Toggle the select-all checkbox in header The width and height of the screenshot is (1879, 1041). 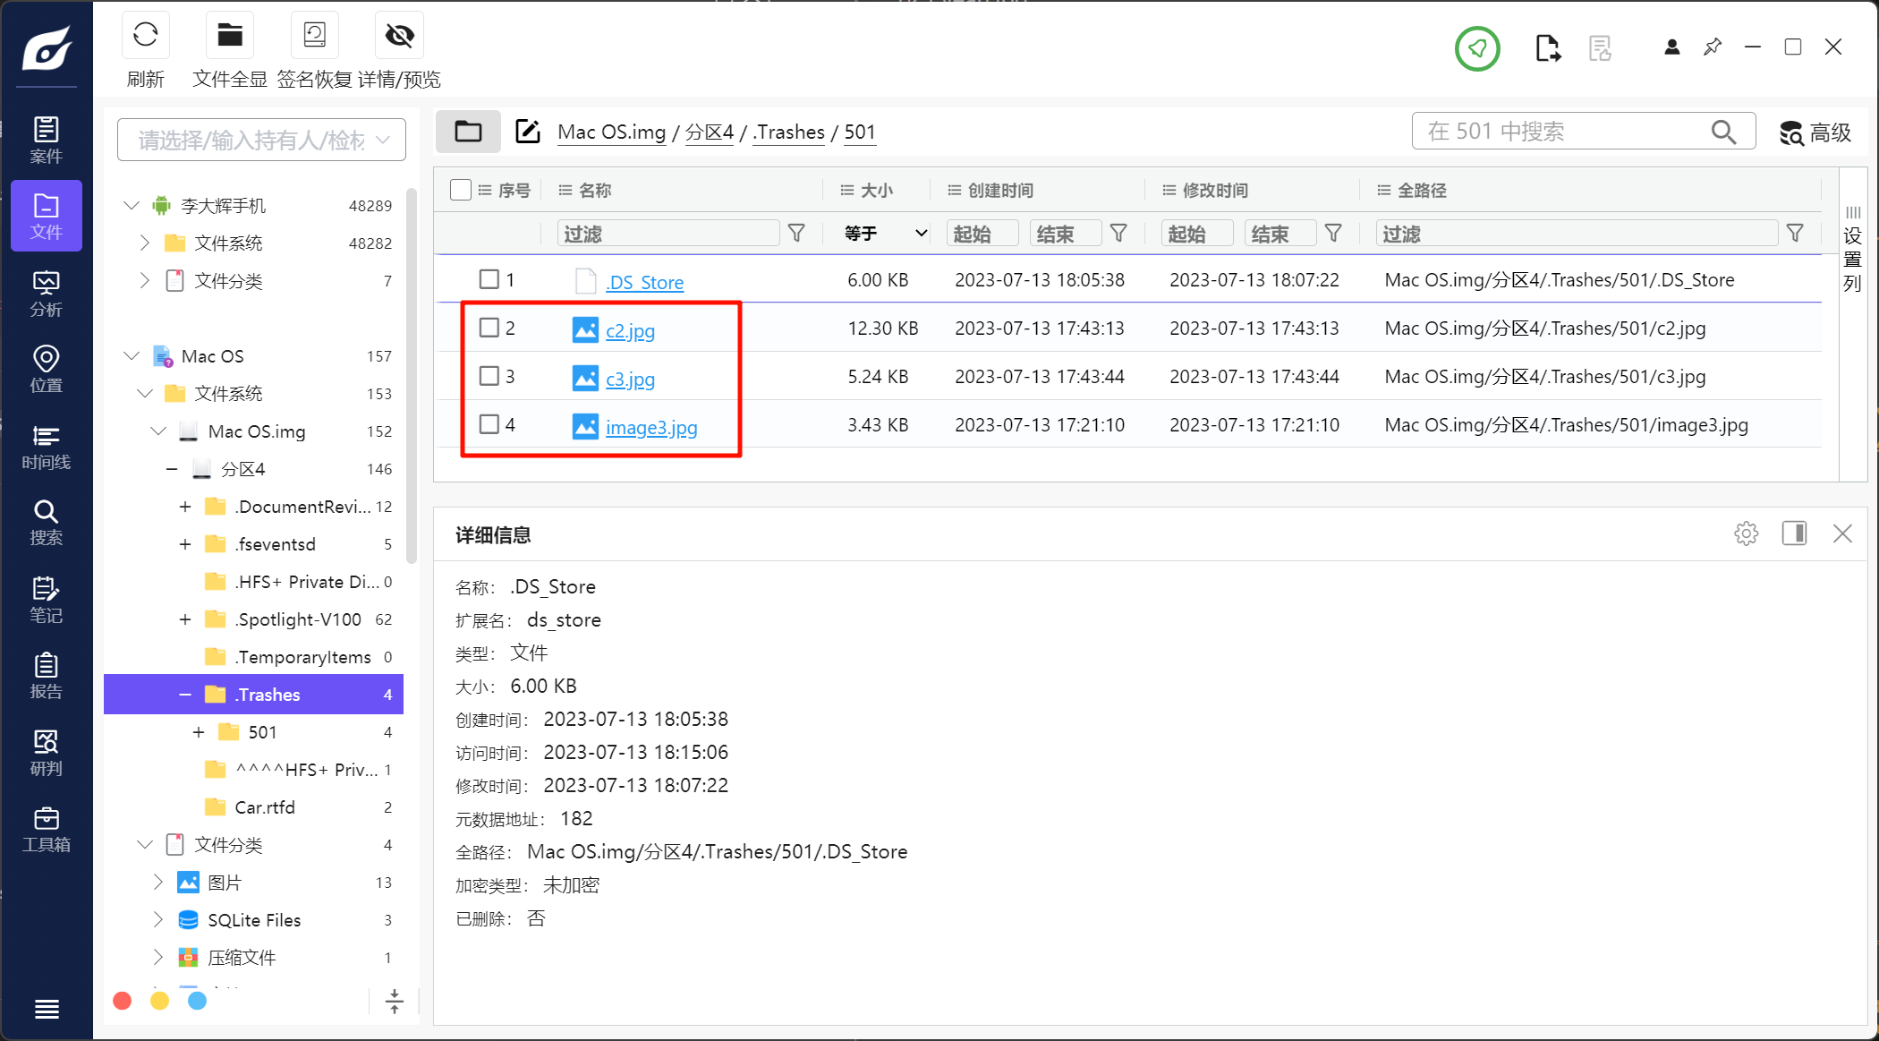pyautogui.click(x=460, y=190)
